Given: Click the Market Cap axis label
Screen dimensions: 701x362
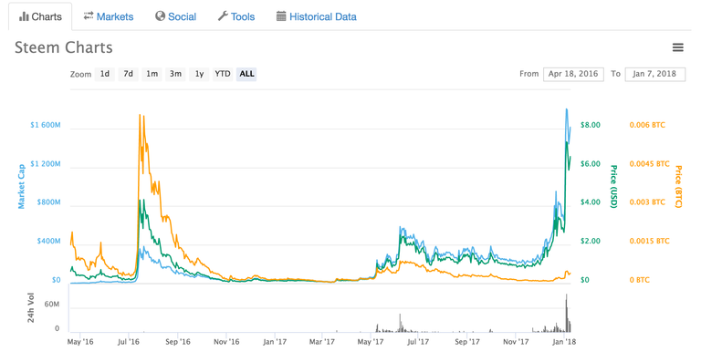Looking at the screenshot, I should (x=21, y=187).
